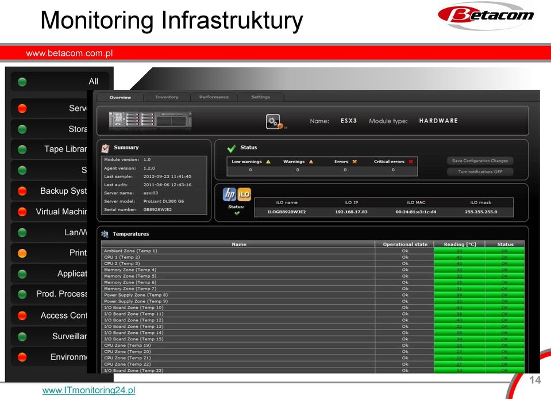Click the Status column header in Temperatures

tap(505, 244)
